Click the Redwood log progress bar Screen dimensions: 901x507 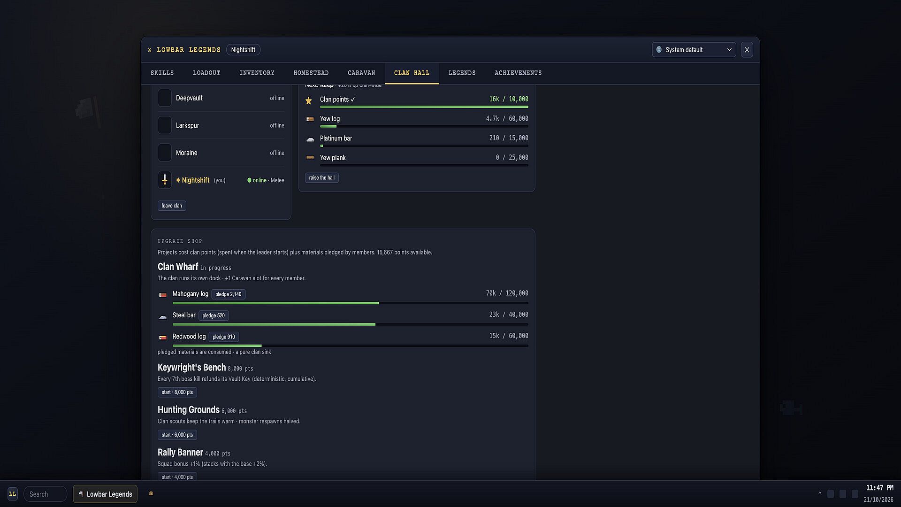click(351, 346)
